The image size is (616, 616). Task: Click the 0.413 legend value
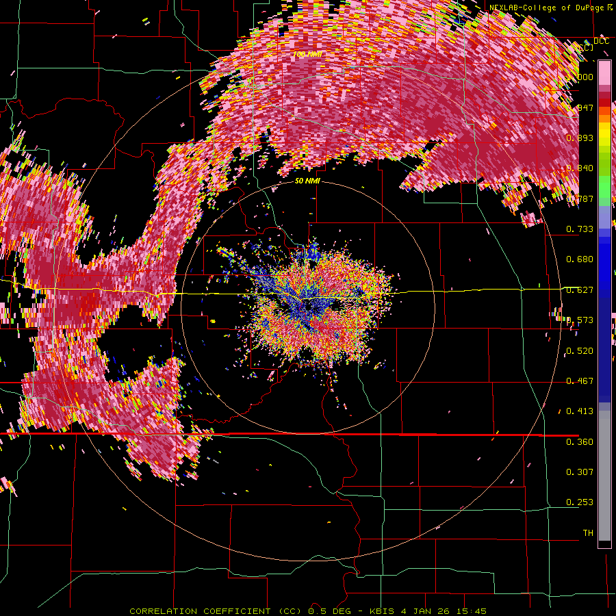(580, 411)
